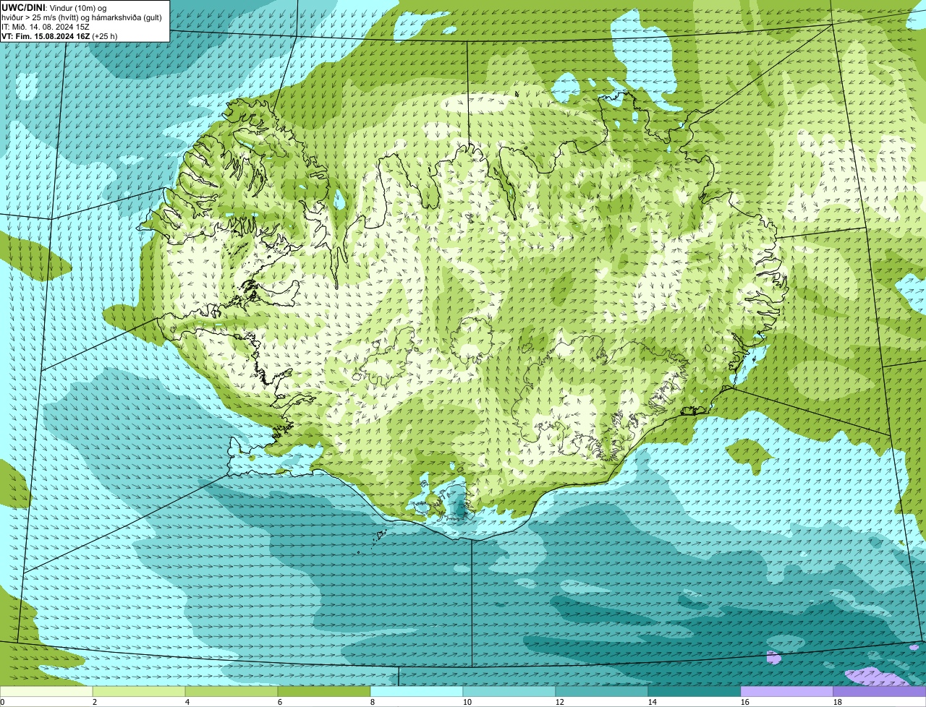Click the title line 'UWC/DINI: Vindur (10m) og'
The height and width of the screenshot is (707, 926).
54,7
